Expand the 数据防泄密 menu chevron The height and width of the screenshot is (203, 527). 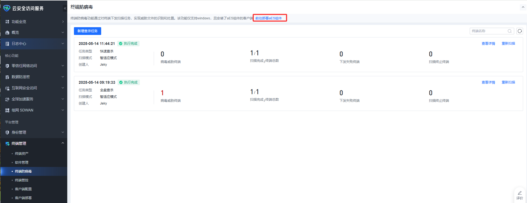(x=63, y=77)
